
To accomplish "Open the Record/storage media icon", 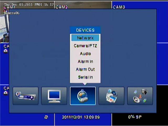I will [x=111, y=96].
